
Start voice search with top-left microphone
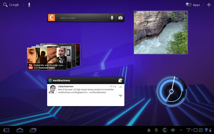click(x=29, y=5)
